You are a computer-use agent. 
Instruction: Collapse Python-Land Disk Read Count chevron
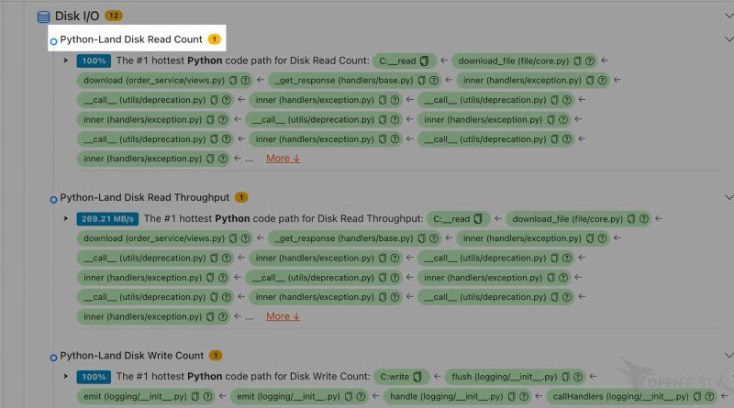tap(728, 39)
